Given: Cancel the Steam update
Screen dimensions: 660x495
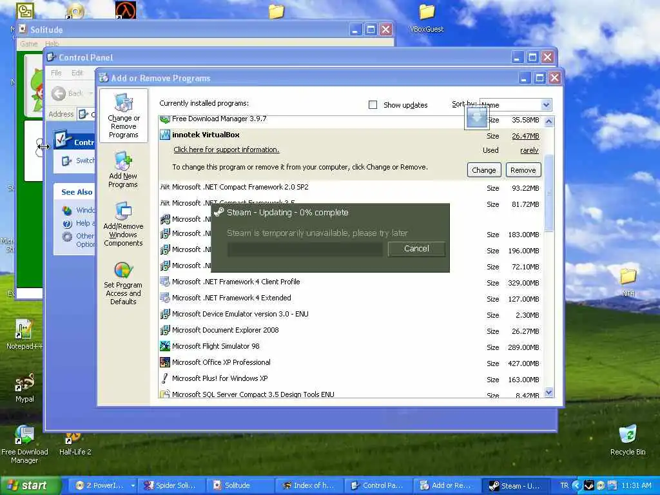Looking at the screenshot, I should click(416, 249).
